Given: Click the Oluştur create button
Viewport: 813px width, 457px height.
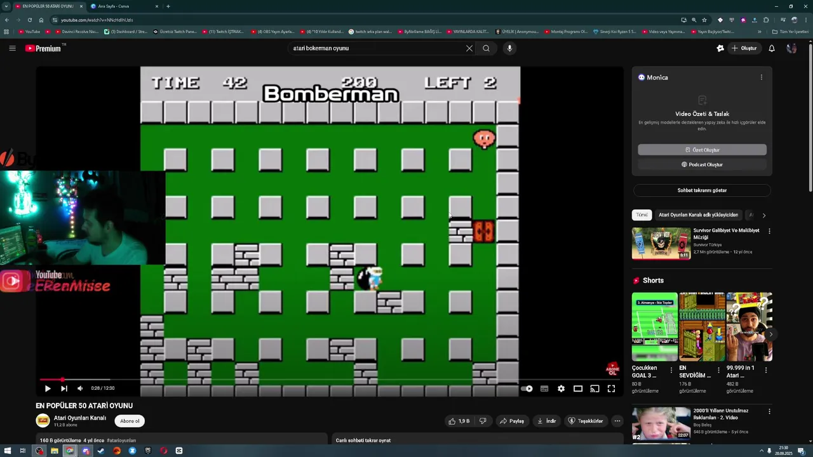Looking at the screenshot, I should point(744,48).
